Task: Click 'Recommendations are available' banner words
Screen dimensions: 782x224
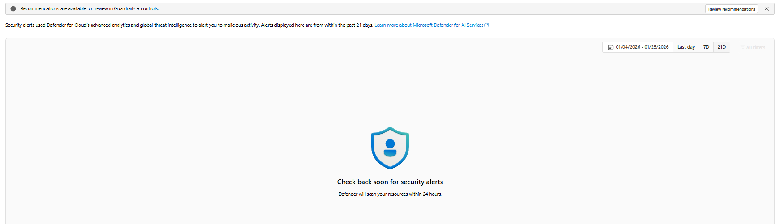Action: [54, 9]
